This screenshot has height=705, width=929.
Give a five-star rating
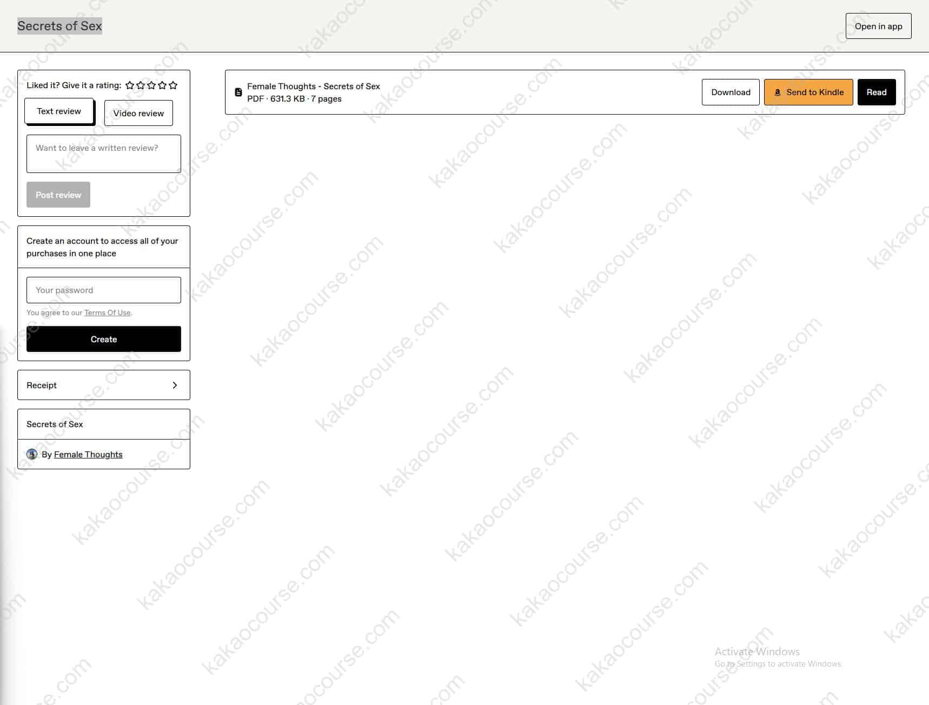coord(173,85)
